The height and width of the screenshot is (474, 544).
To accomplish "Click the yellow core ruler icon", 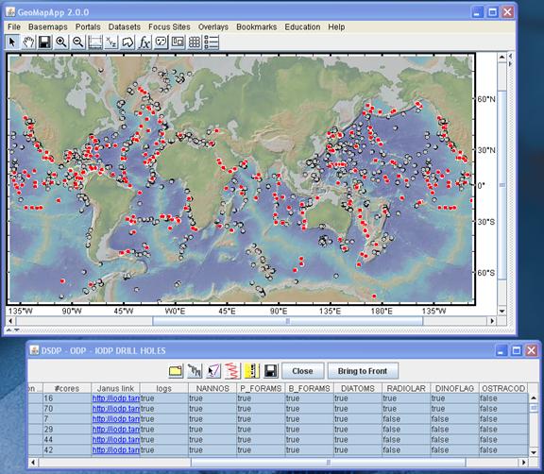I will pyautogui.click(x=252, y=371).
